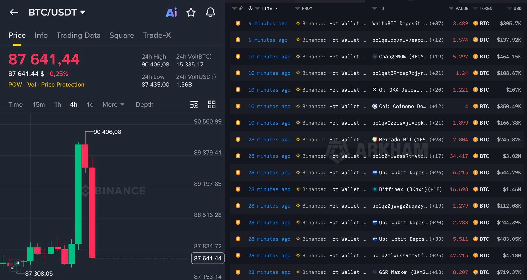527x280 pixels.
Task: Switch to the Info tab
Action: pos(41,35)
